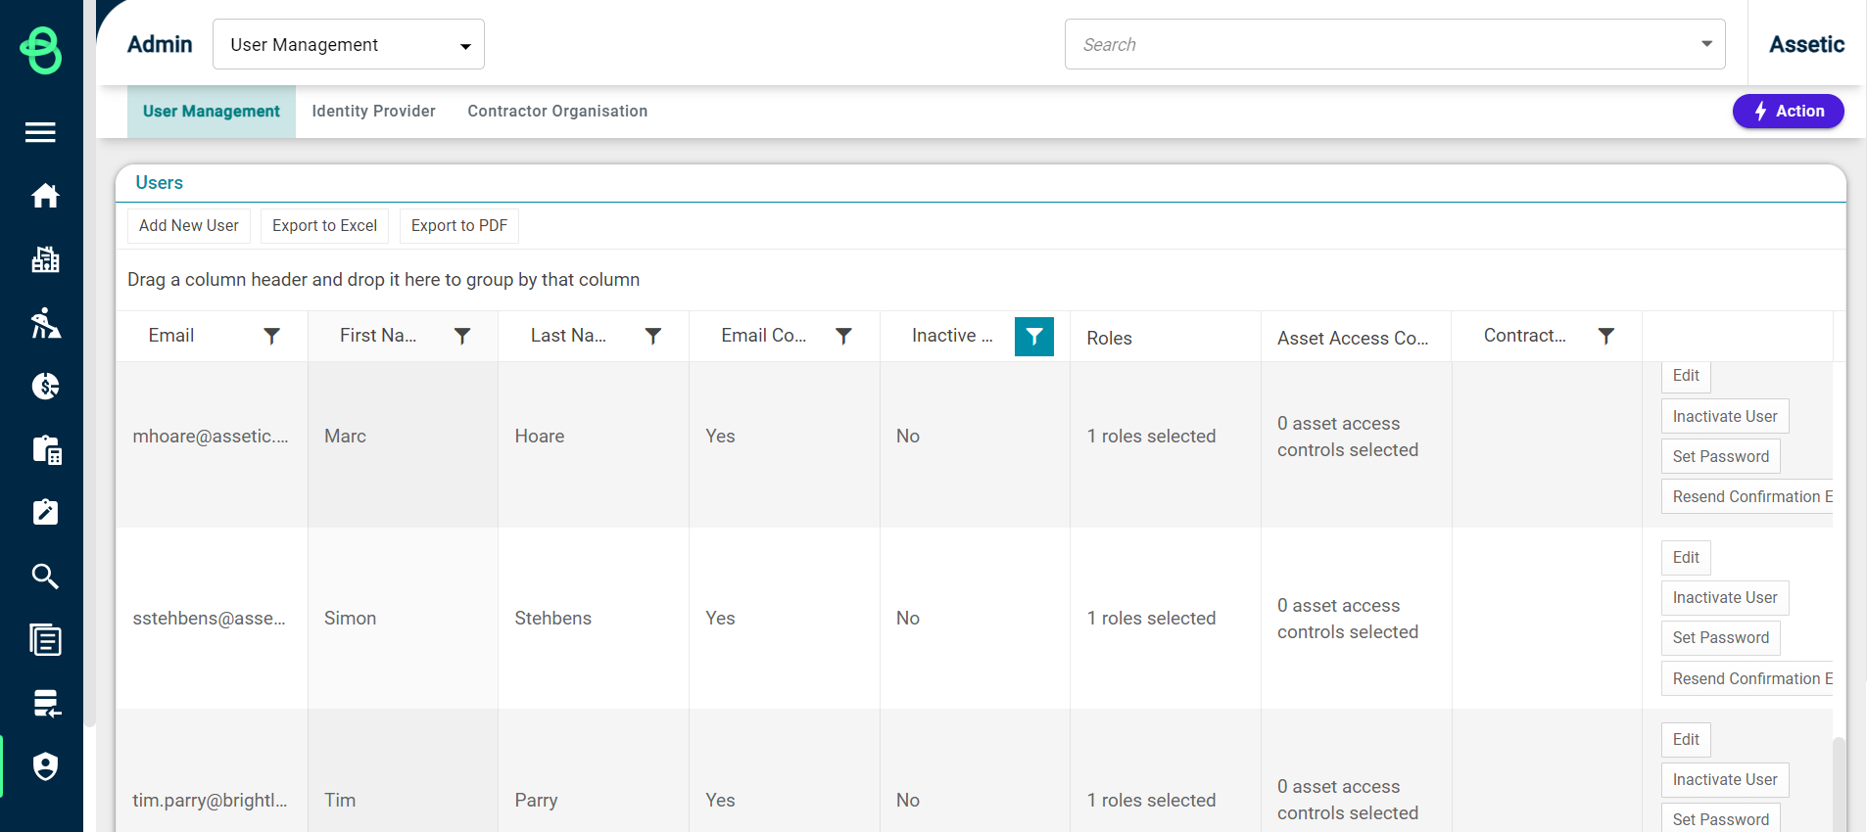Click Inactivate User for Marc Hoare
The width and height of the screenshot is (1867, 832).
click(x=1725, y=416)
